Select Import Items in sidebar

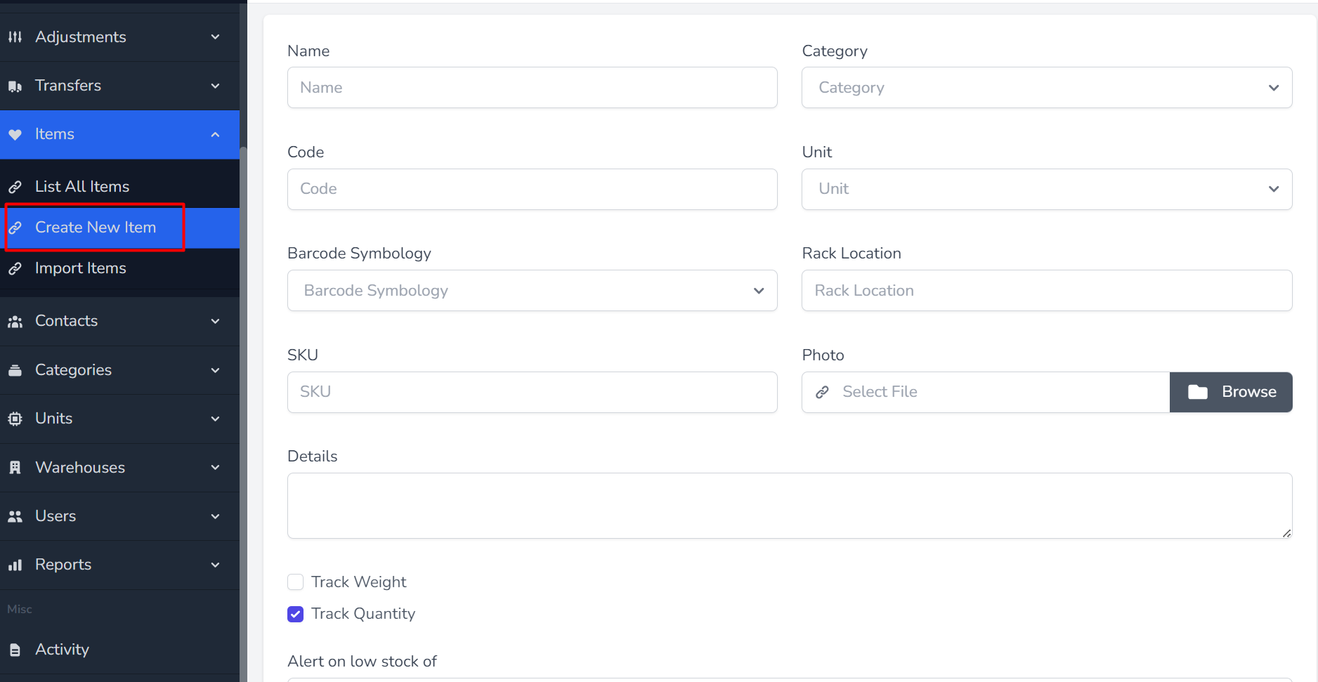pos(81,268)
